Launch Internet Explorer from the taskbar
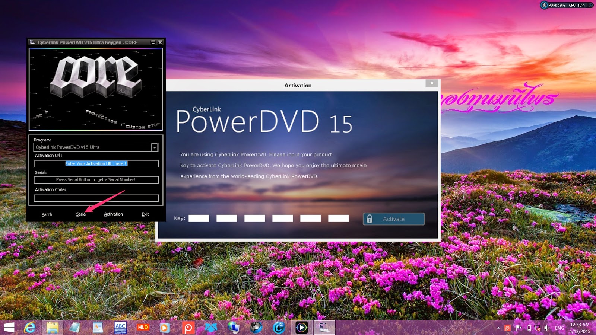 point(30,328)
